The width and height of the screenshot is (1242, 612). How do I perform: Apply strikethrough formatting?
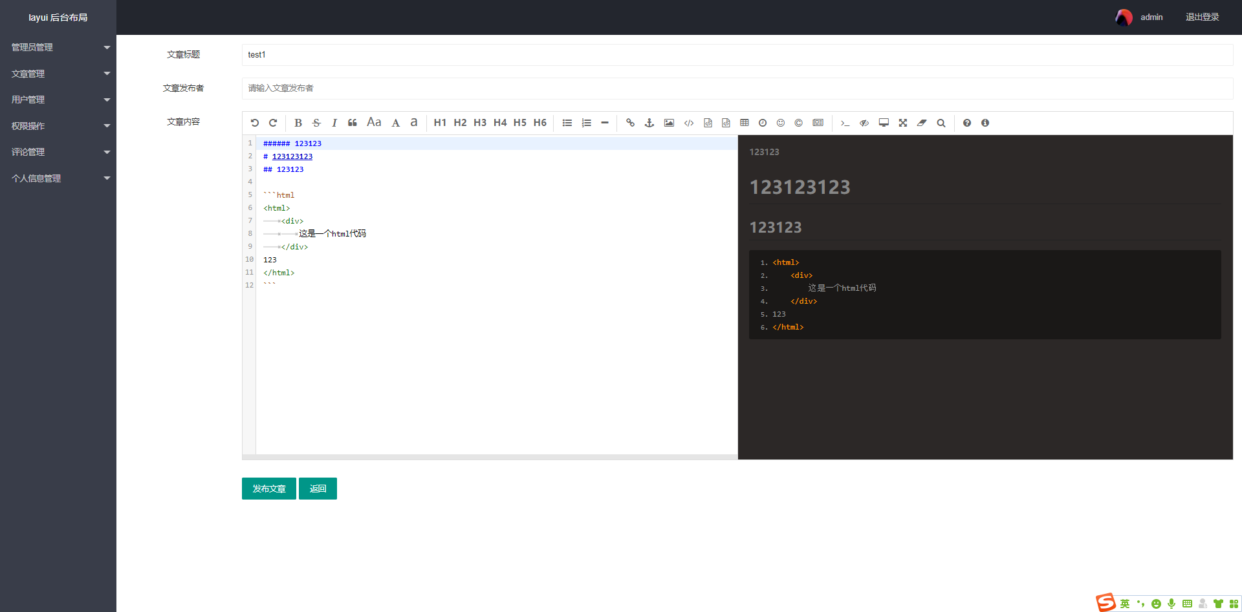pyautogui.click(x=316, y=123)
